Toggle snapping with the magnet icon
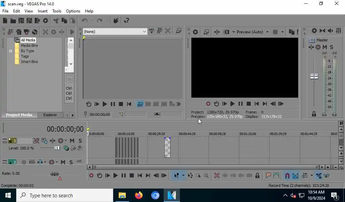 pyautogui.click(x=287, y=176)
